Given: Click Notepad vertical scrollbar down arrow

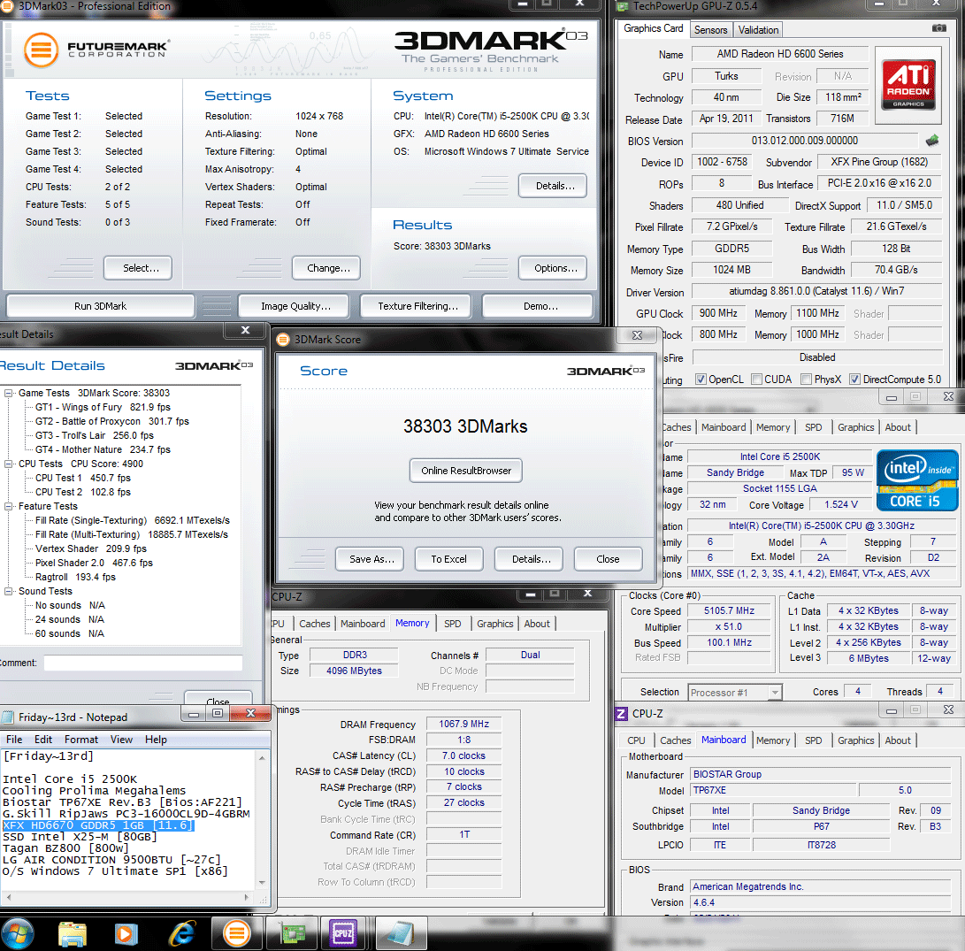Looking at the screenshot, I should (x=262, y=882).
